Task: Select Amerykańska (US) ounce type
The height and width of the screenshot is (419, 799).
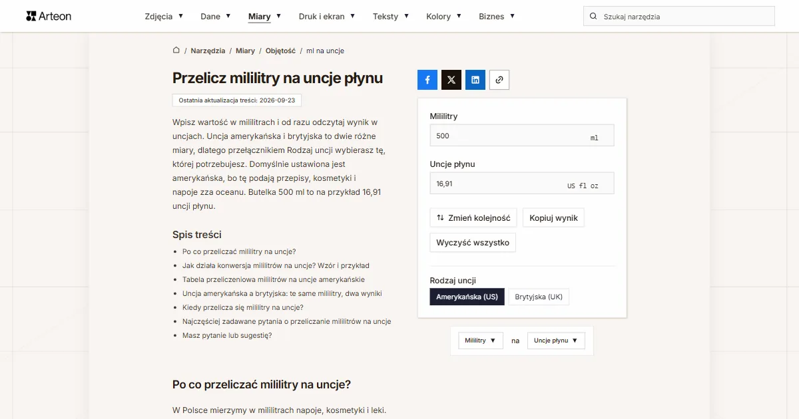Action: pos(467,297)
